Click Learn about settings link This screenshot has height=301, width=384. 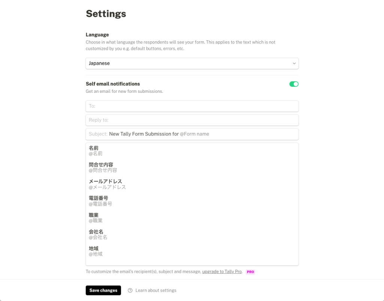point(156,290)
